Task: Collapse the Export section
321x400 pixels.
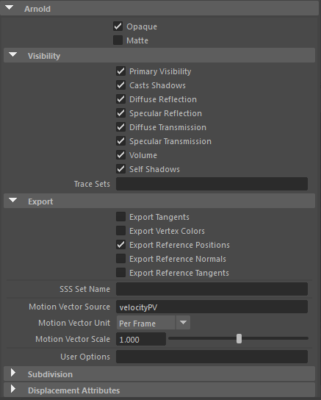Action: pyautogui.click(x=12, y=201)
